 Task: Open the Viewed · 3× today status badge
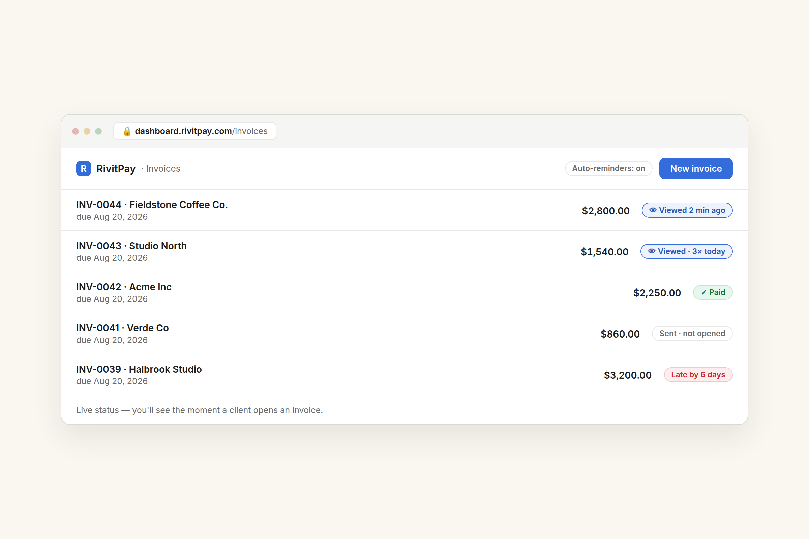coord(686,251)
